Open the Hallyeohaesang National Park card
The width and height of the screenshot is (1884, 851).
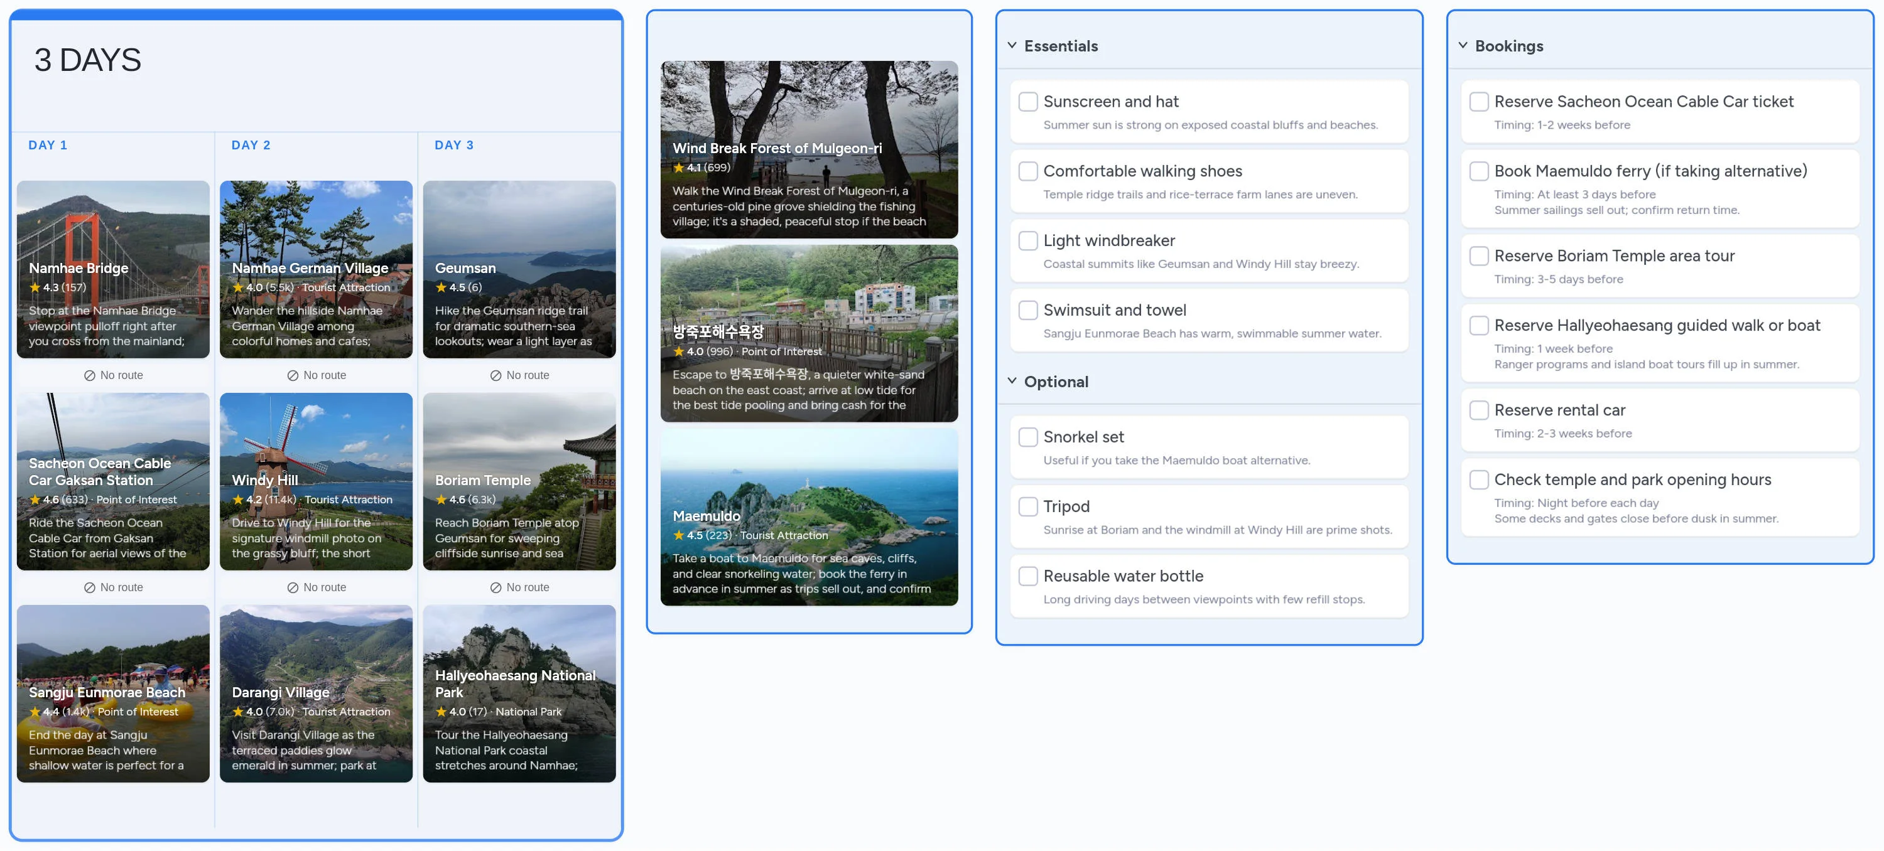click(x=519, y=693)
